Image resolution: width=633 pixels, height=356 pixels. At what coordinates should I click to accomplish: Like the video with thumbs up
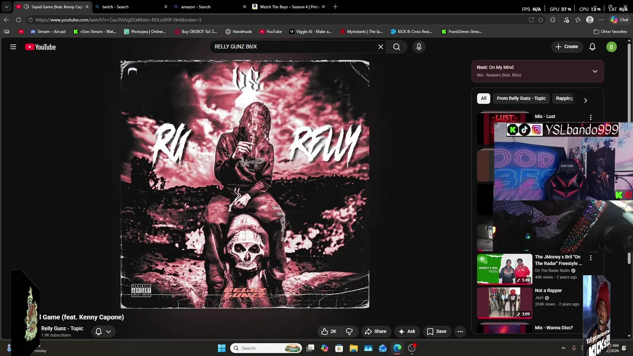pos(328,332)
